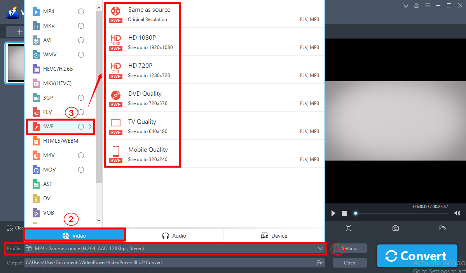Switch to the Audio tab
The height and width of the screenshot is (273, 466).
coord(174,235)
